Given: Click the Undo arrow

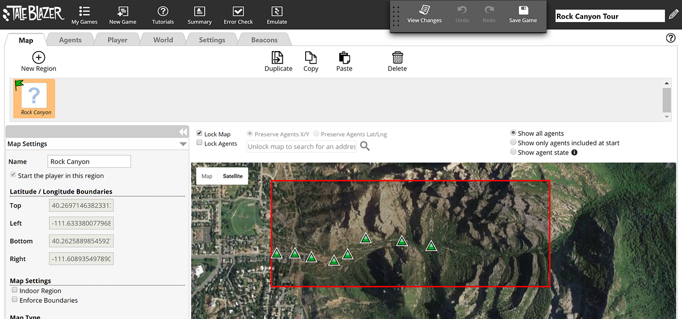Looking at the screenshot, I should tap(462, 10).
